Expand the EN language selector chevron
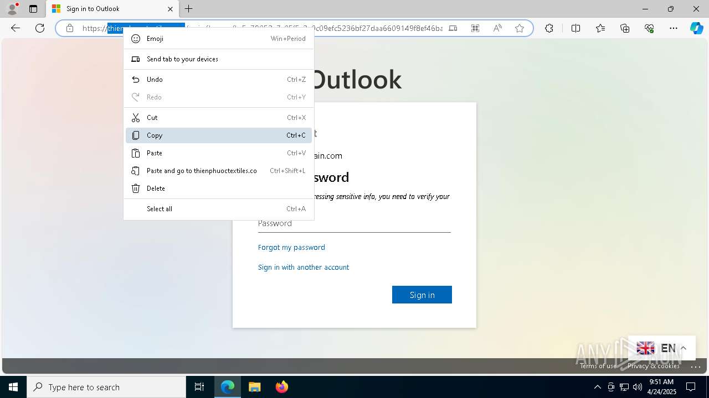The width and height of the screenshot is (709, 398). [x=684, y=348]
